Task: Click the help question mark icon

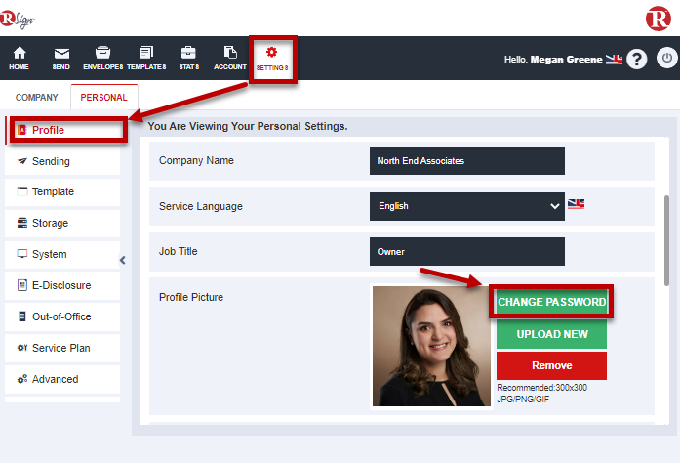Action: tap(637, 59)
